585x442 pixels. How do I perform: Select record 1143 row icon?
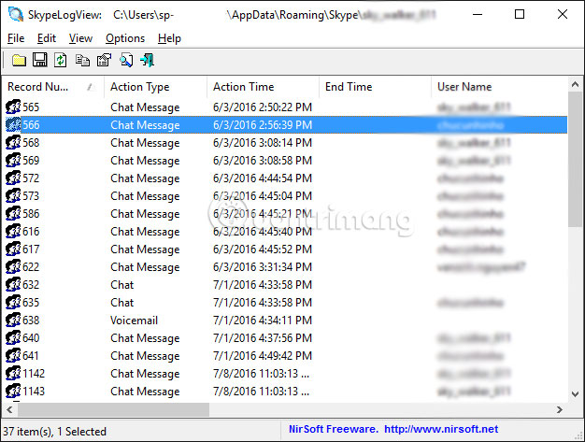tap(13, 392)
